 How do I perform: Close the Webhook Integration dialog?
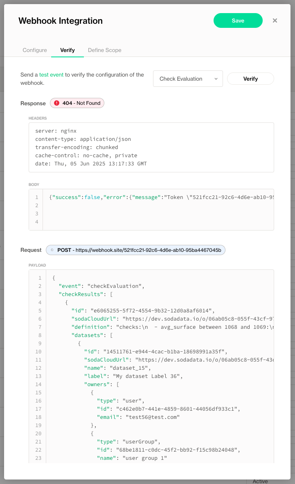pos(275,20)
